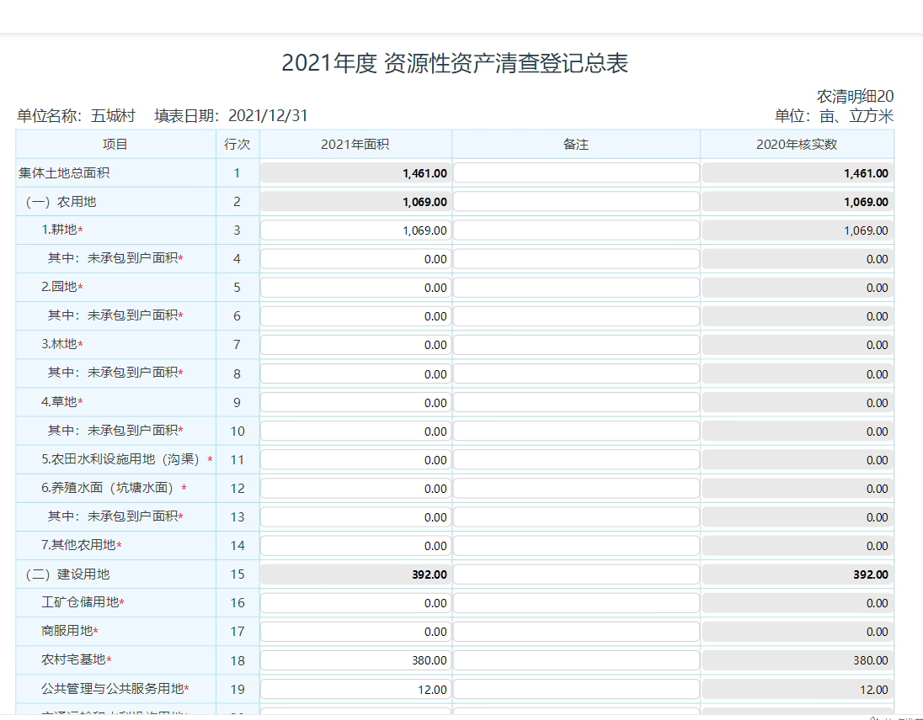Edit 2021 area field for 2.园地

[x=355, y=288]
